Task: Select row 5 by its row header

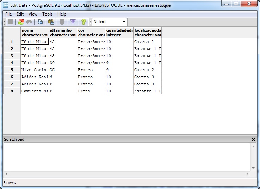Action: coord(12,70)
